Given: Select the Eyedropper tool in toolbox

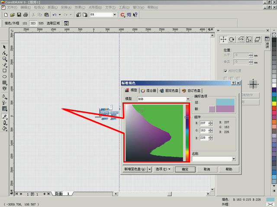Looking at the screenshot, I should 4,117.
